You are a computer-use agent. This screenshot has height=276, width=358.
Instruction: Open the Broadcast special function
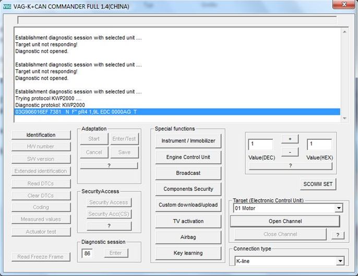tap(188, 173)
